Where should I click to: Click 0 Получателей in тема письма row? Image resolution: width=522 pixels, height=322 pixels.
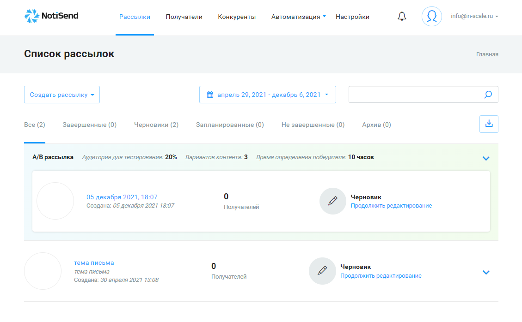tap(229, 271)
